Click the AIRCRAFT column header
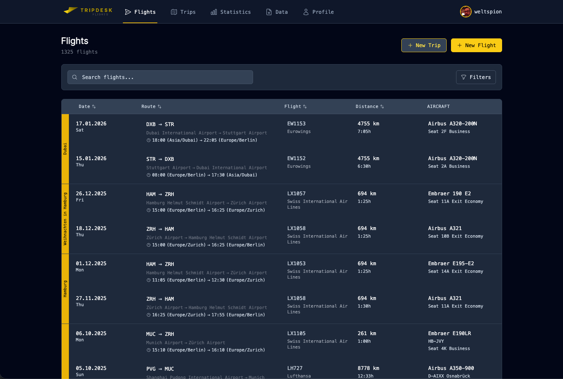Screen dimensions: 563x379 tap(438, 107)
